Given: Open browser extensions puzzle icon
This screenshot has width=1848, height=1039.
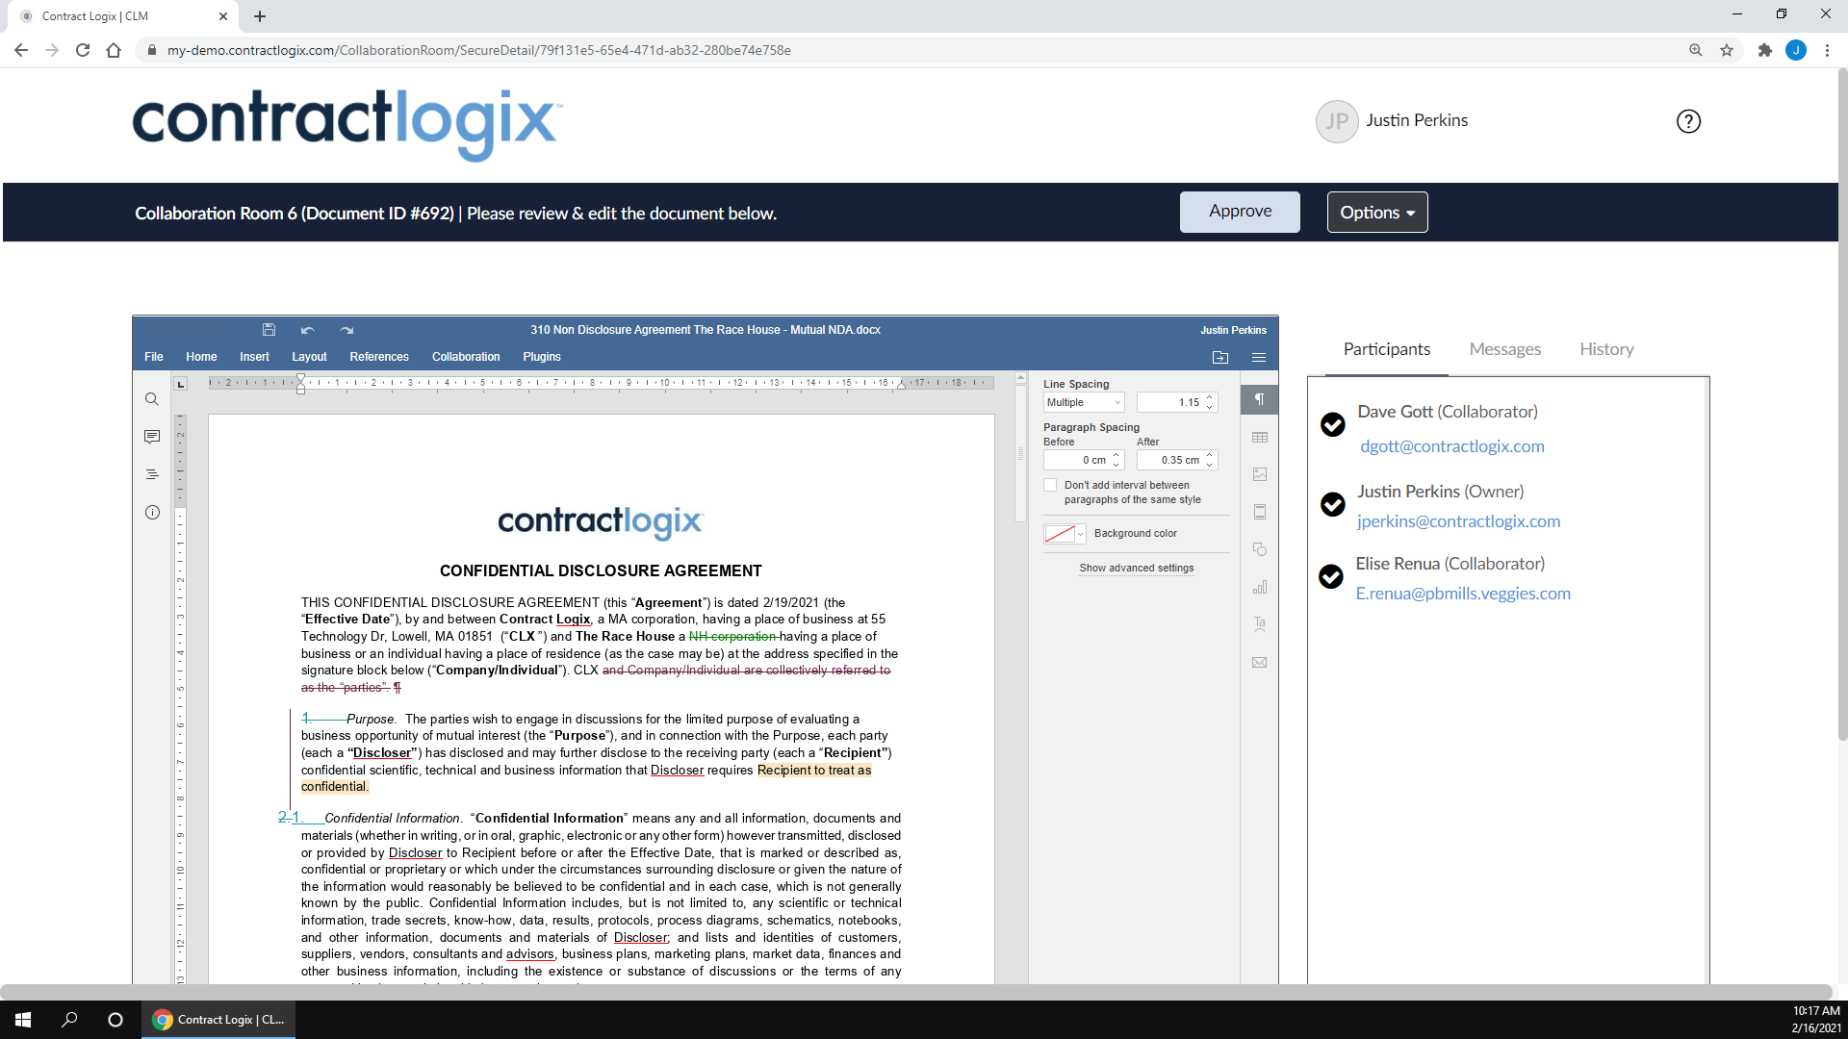Looking at the screenshot, I should [x=1764, y=50].
